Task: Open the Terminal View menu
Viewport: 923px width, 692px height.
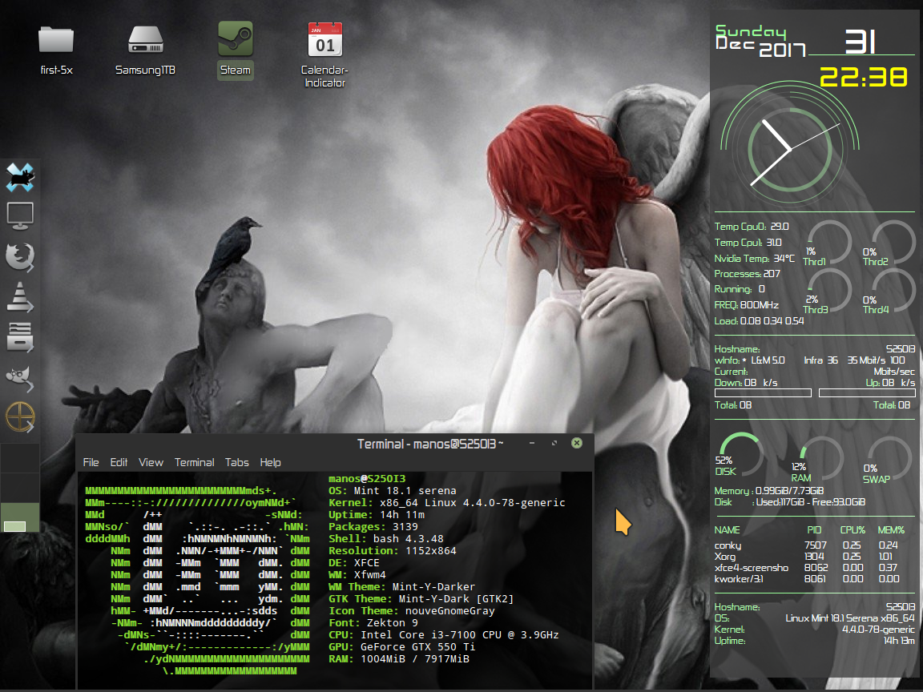Action: [151, 462]
